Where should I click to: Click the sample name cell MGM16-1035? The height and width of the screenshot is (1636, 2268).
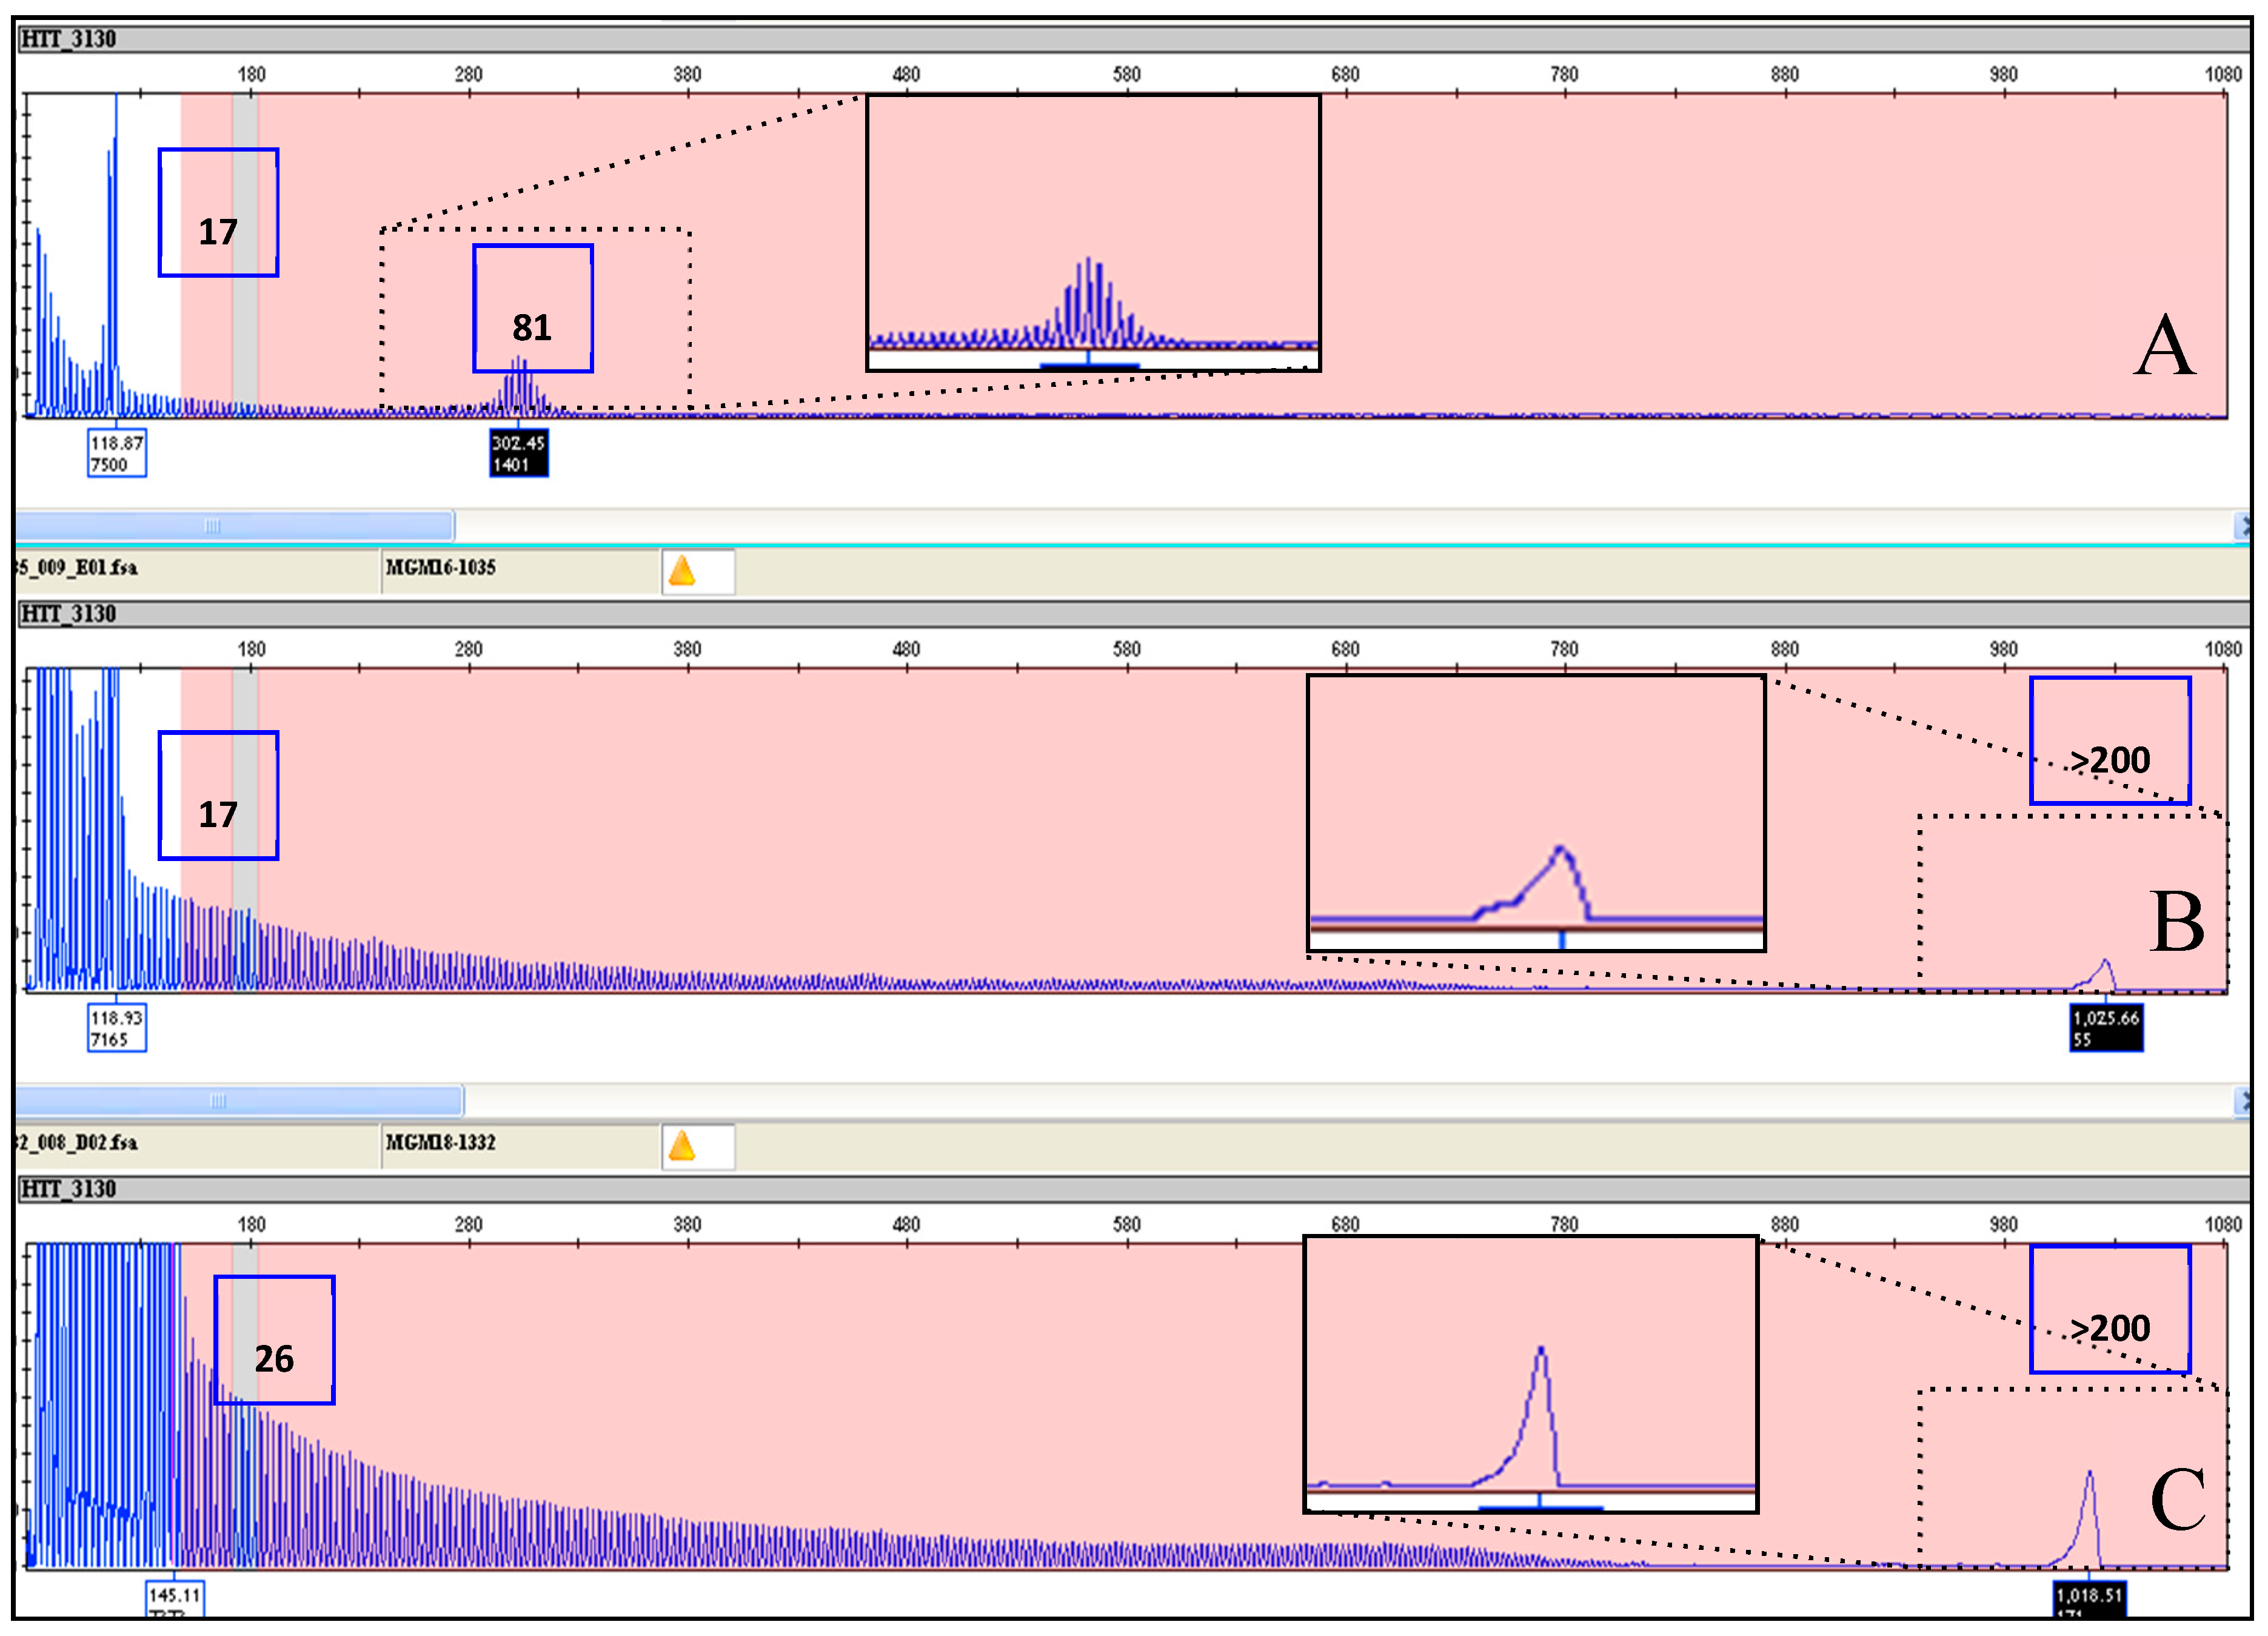pyautogui.click(x=441, y=568)
